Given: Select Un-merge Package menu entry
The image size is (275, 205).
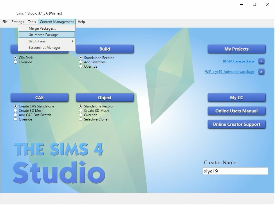Looking at the screenshot, I should pyautogui.click(x=47, y=35).
